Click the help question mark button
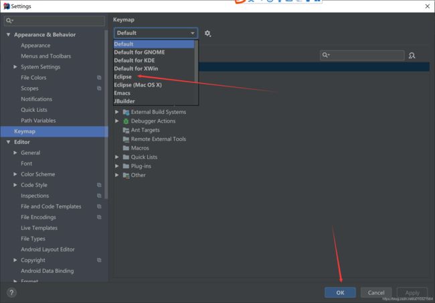The height and width of the screenshot is (303, 435). coord(11,292)
